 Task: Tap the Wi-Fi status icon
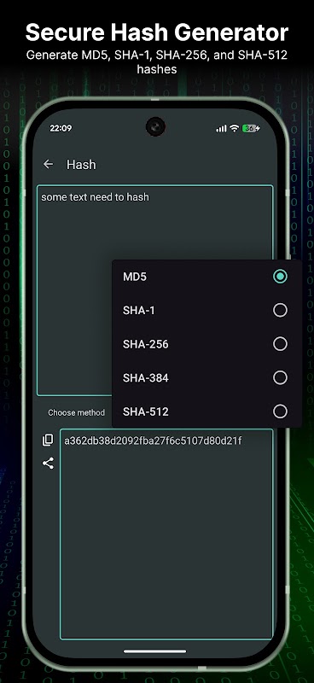pos(235,128)
